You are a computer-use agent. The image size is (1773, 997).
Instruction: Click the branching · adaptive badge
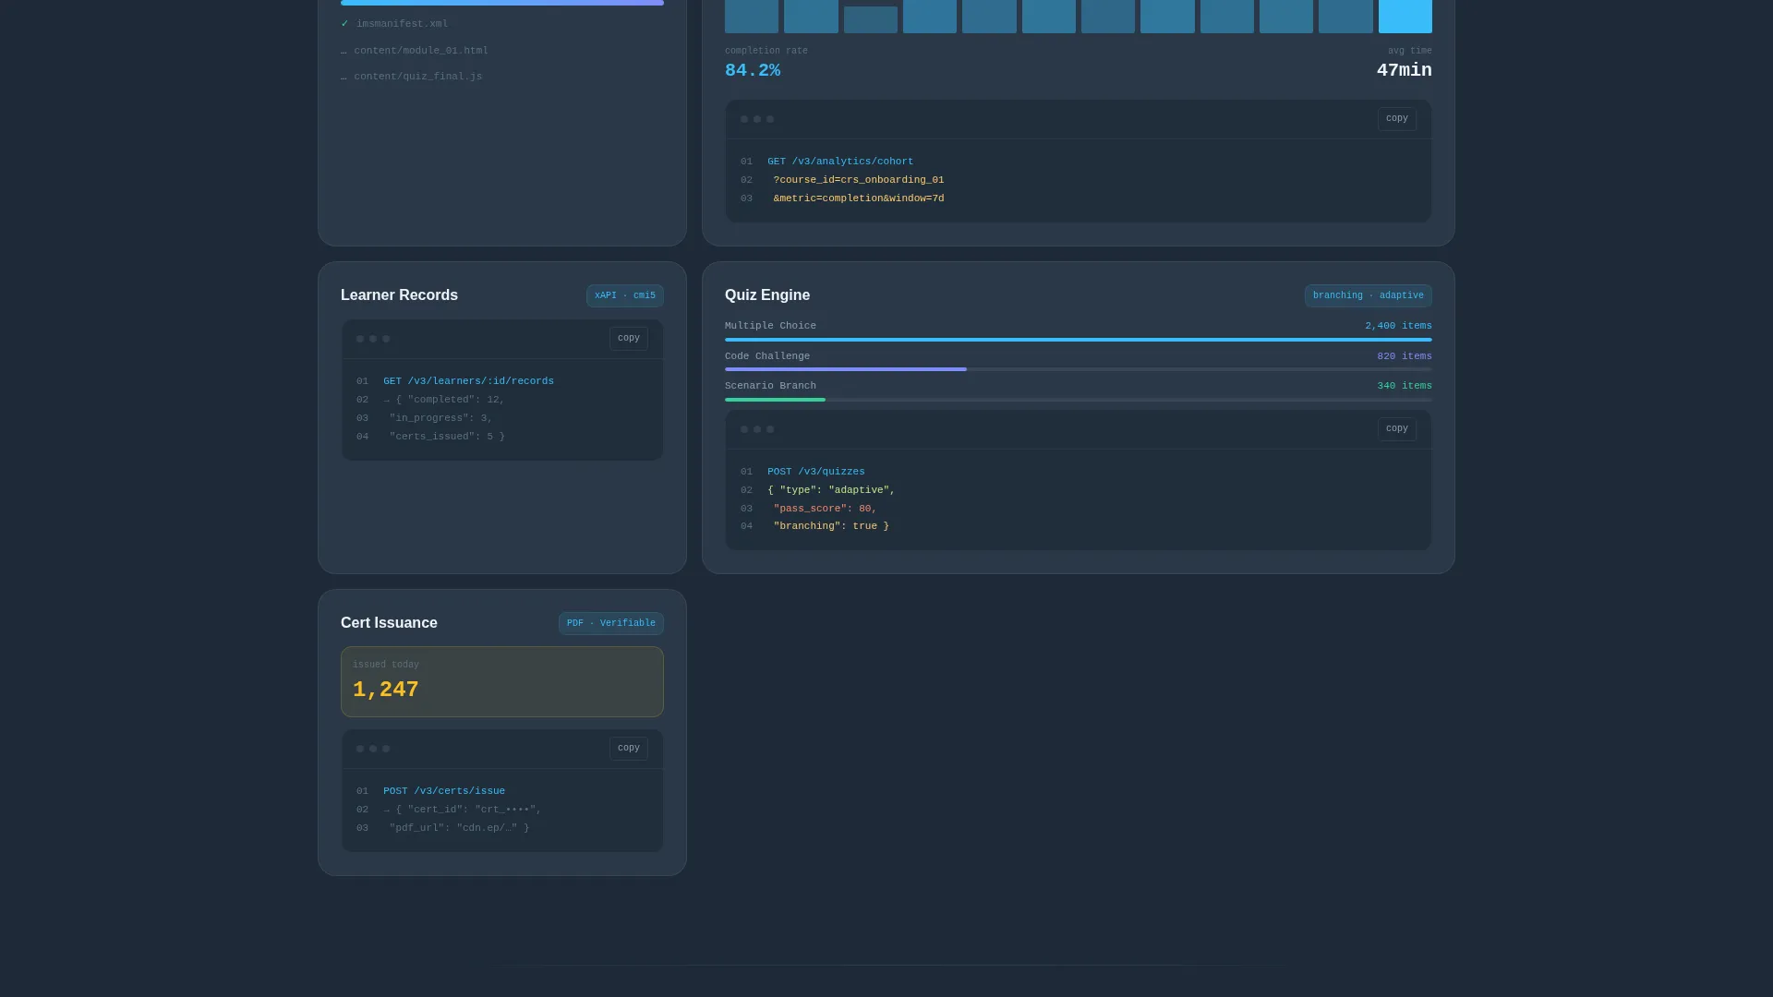click(1368, 296)
